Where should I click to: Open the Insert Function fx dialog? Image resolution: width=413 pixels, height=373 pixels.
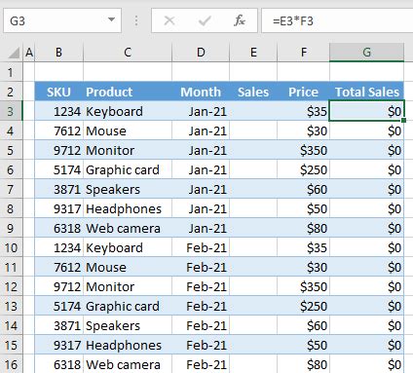click(240, 20)
